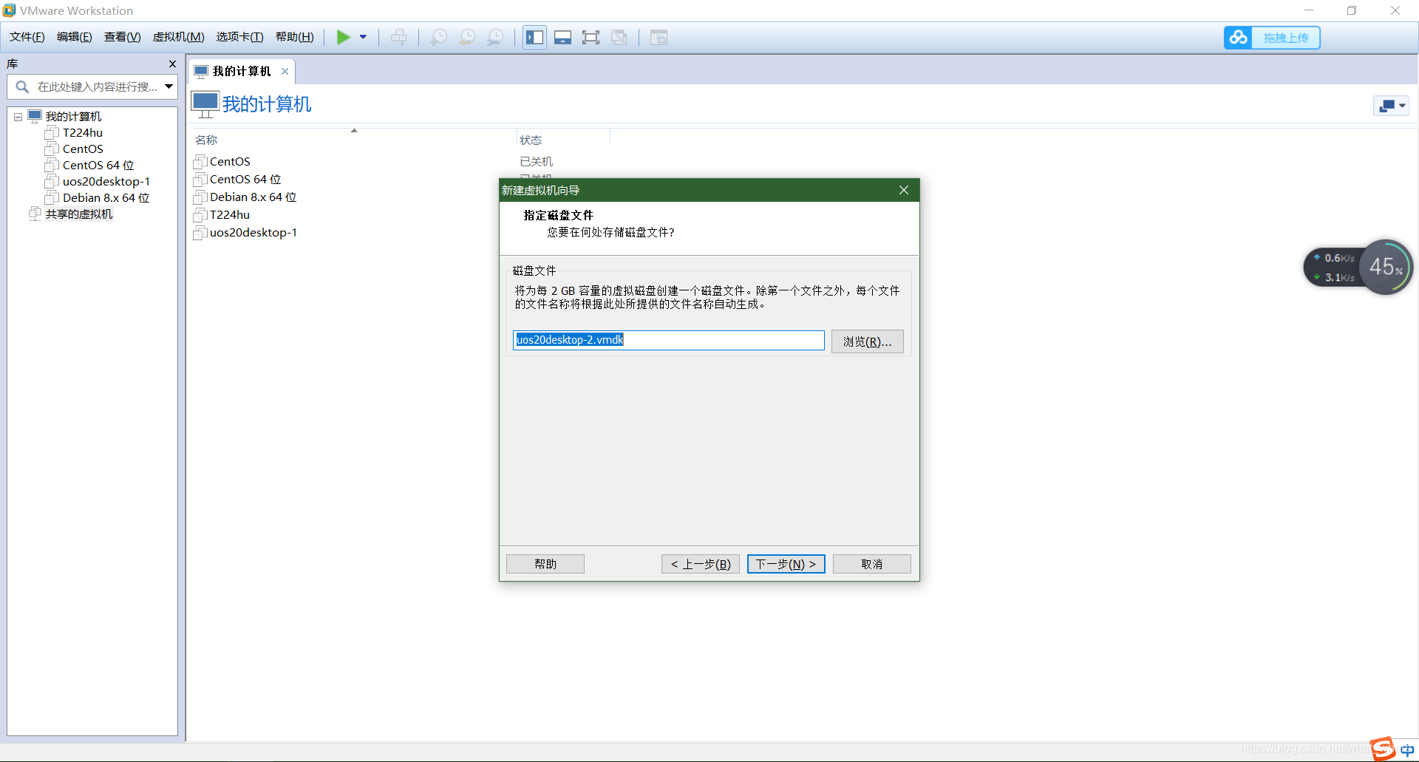1419x762 pixels.
Task: Click the network speed indicator circle
Action: click(1385, 267)
